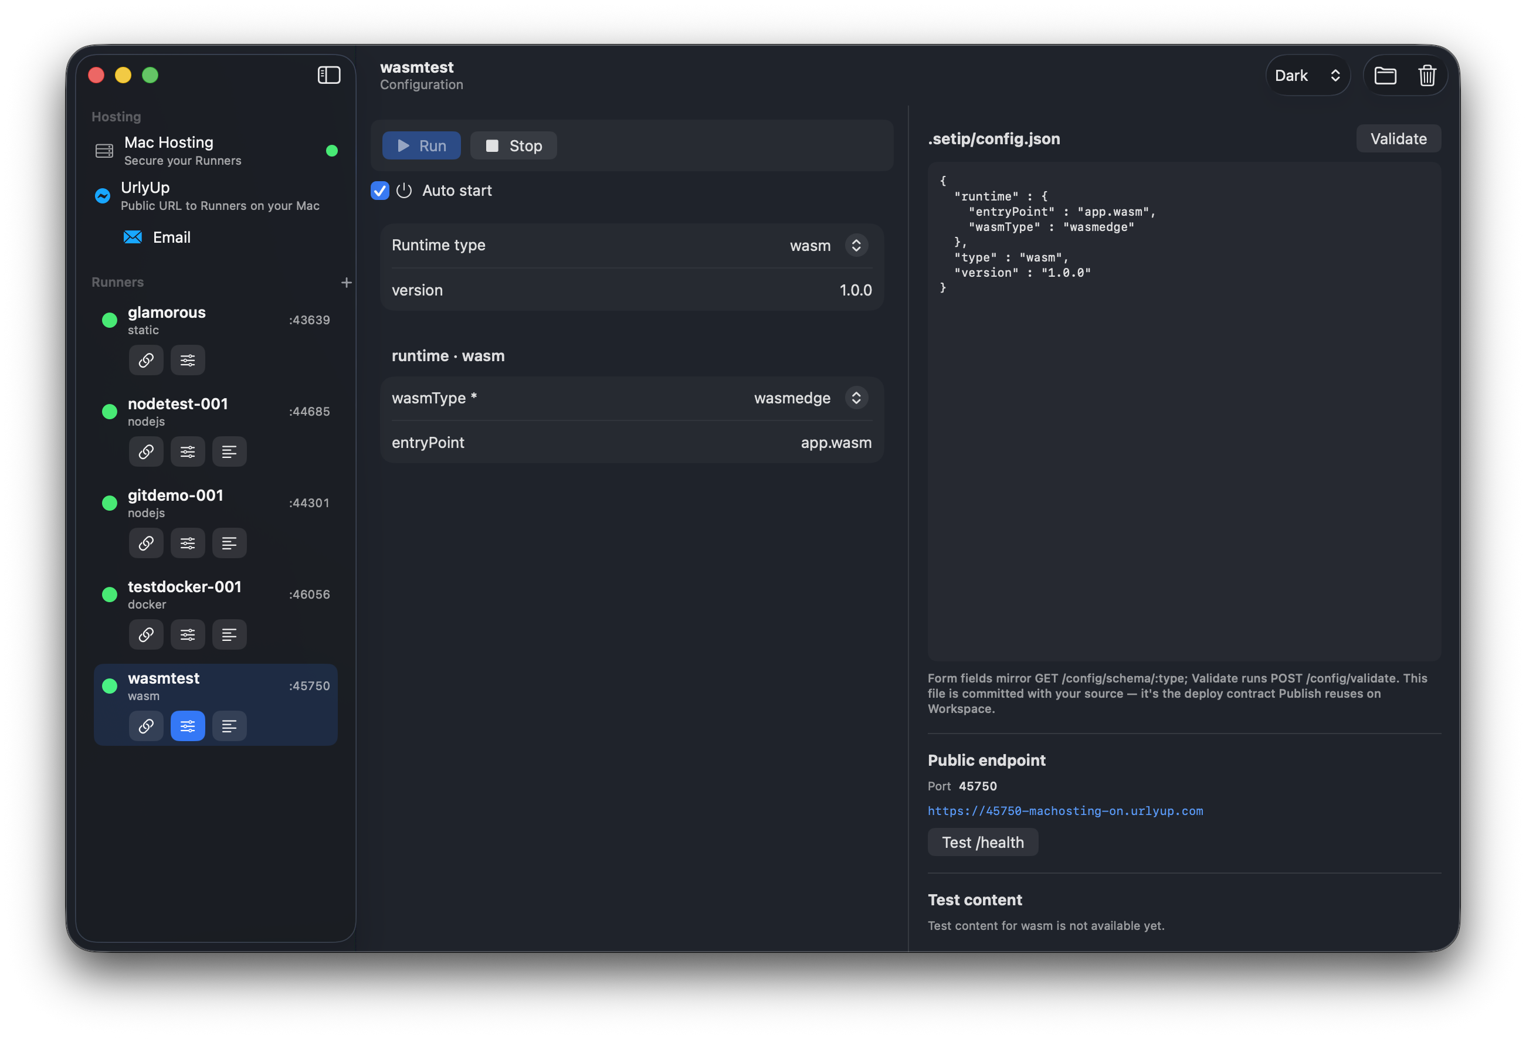
Task: Open configuration sliders for glamorous runner
Action: (188, 361)
